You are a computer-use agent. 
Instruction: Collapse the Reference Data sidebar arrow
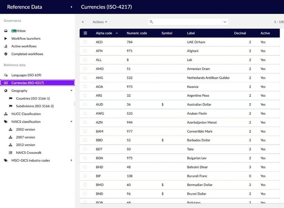point(71,7)
